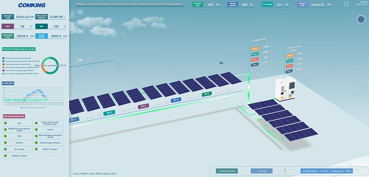
Task: Switch to System overview tab
Action: tap(227, 171)
